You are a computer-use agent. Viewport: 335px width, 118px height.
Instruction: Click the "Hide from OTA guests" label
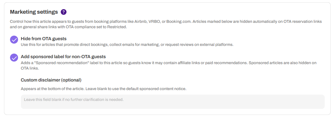[x=44, y=39]
